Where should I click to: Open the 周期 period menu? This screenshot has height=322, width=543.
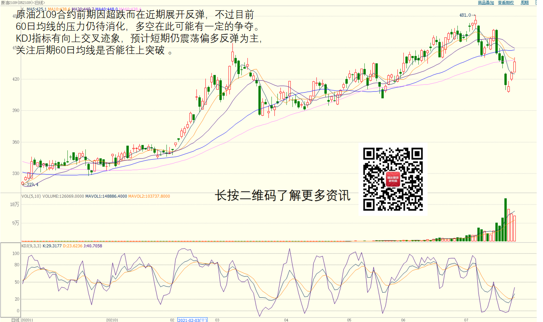click(525, 3)
